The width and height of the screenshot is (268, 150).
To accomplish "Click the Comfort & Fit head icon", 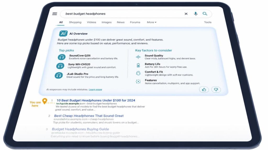I will tap(138, 73).
